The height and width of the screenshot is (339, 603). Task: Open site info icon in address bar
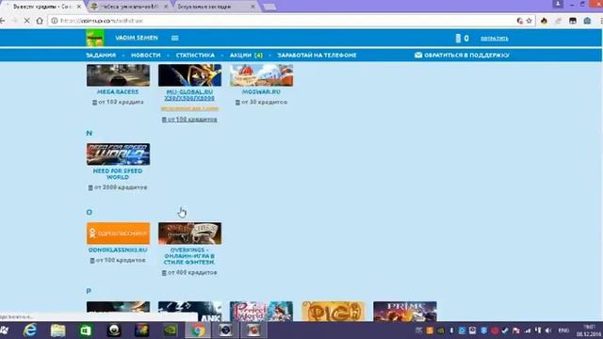[55, 21]
